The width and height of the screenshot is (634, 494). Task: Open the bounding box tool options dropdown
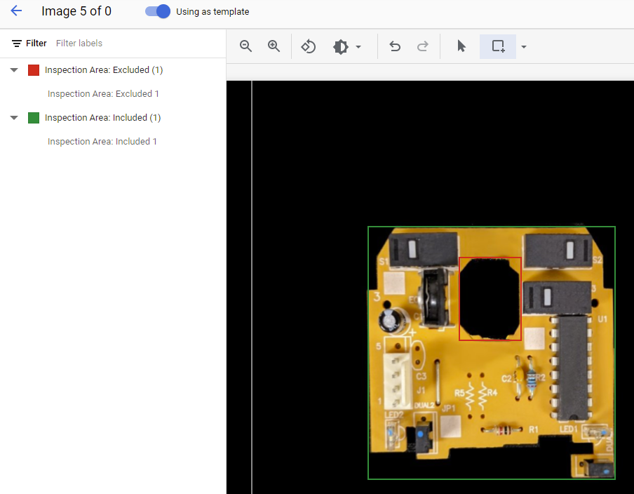523,46
